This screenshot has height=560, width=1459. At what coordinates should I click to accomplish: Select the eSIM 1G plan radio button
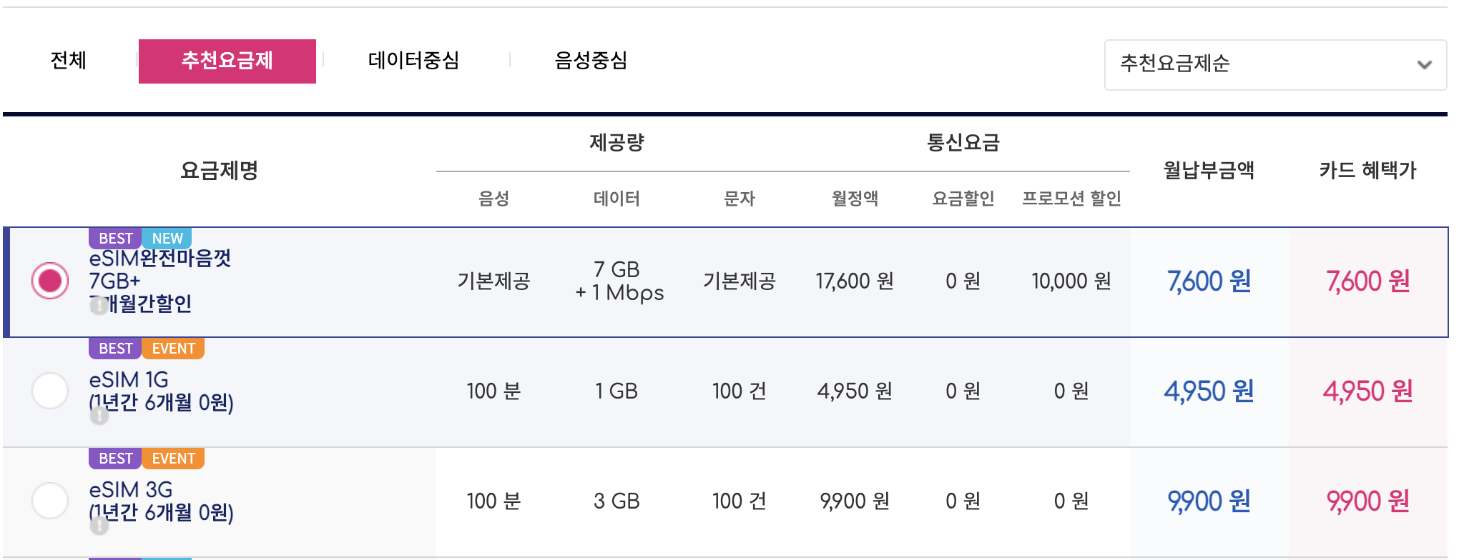[x=49, y=391]
